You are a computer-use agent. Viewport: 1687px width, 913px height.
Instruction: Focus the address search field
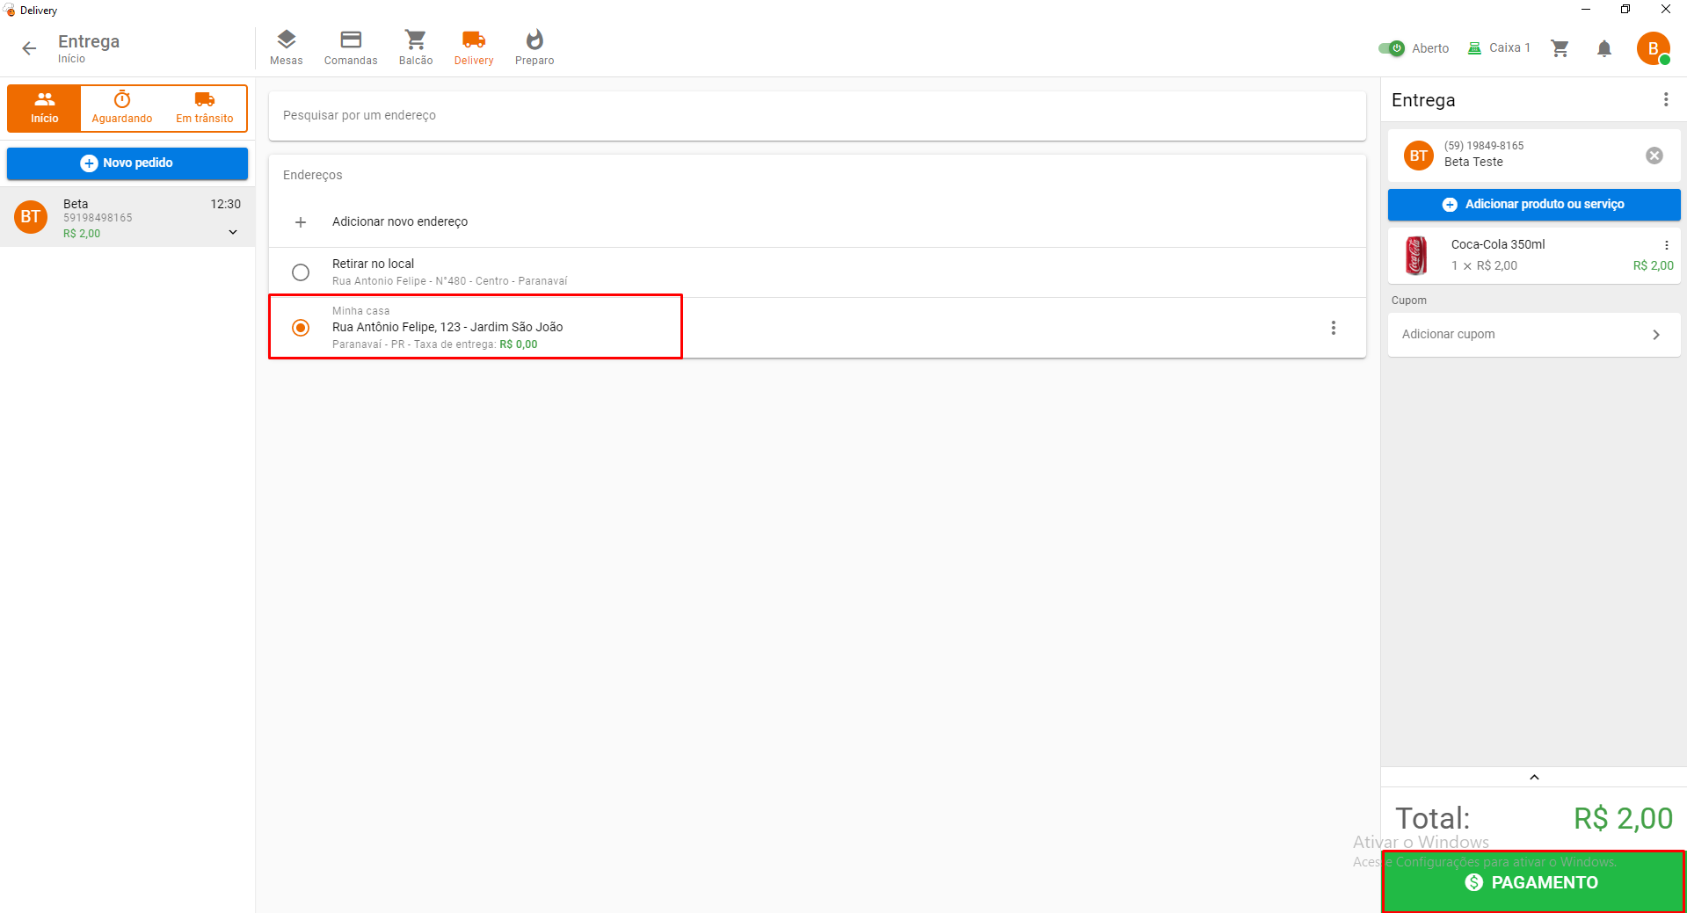coord(817,115)
